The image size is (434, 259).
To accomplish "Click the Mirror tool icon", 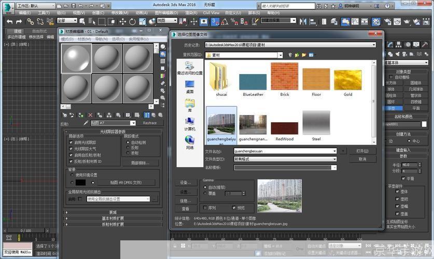I will [x=303, y=21].
